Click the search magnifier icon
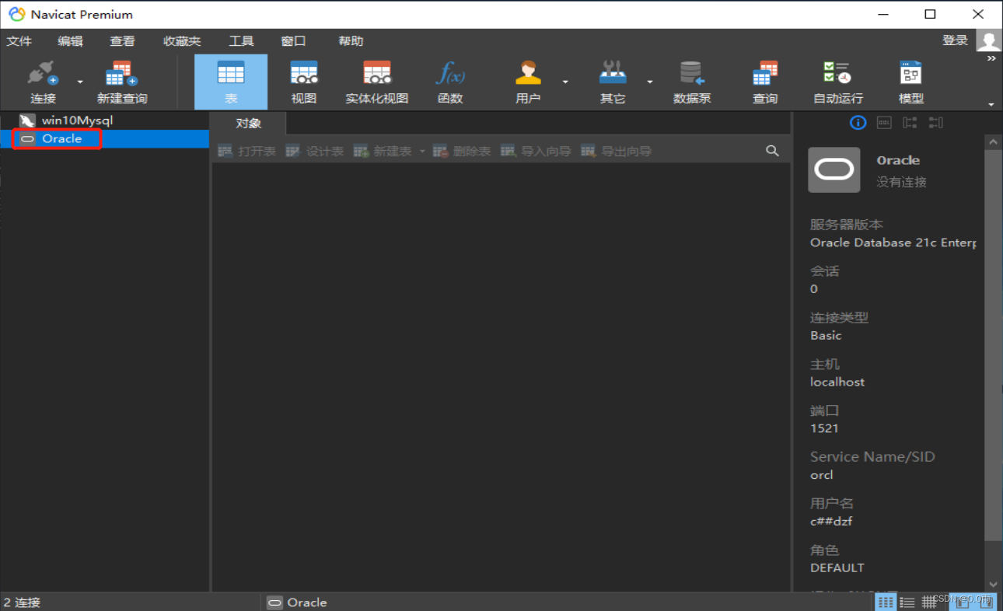The height and width of the screenshot is (611, 1003). pyautogui.click(x=772, y=151)
